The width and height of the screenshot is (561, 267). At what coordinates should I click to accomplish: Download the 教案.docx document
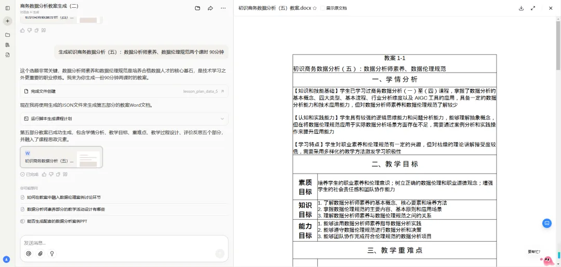(522, 8)
